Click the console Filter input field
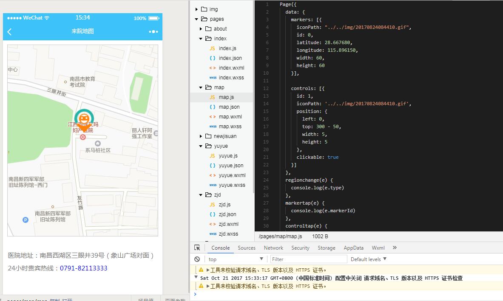 click(309, 259)
